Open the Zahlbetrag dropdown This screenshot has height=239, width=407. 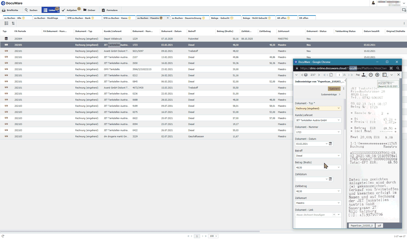click(339, 191)
